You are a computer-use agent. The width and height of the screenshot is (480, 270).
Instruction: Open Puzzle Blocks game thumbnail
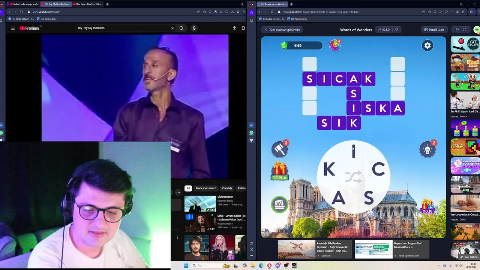pyautogui.click(x=465, y=147)
